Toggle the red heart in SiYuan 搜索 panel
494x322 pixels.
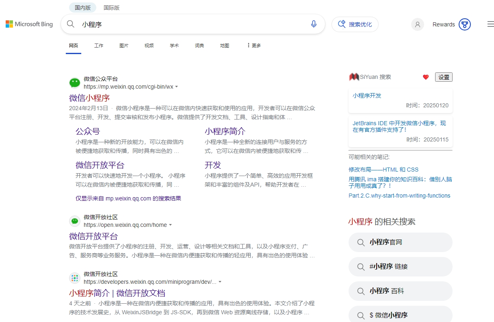(x=425, y=77)
